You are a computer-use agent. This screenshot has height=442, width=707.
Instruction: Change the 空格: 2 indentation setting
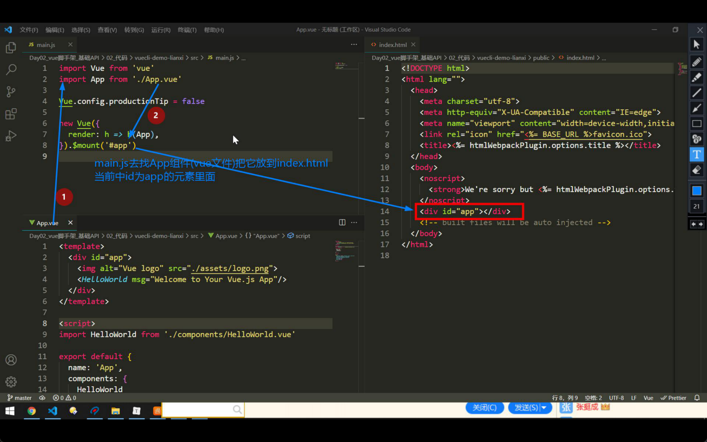[593, 398]
